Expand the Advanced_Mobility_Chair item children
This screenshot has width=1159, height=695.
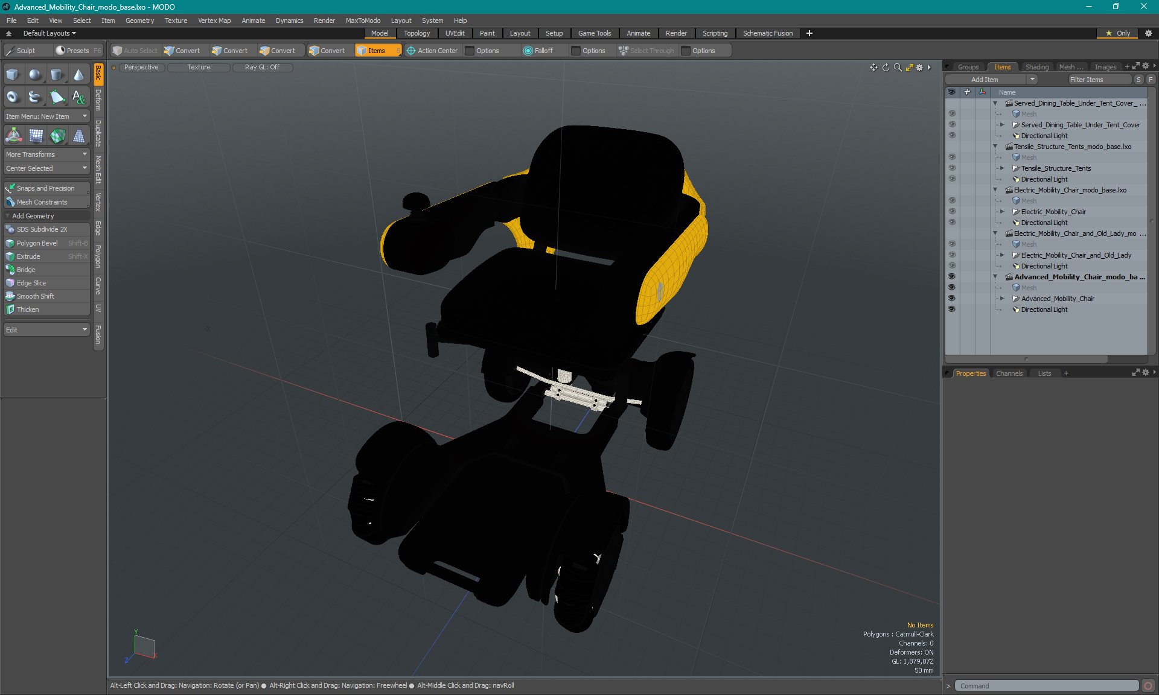(x=1003, y=299)
